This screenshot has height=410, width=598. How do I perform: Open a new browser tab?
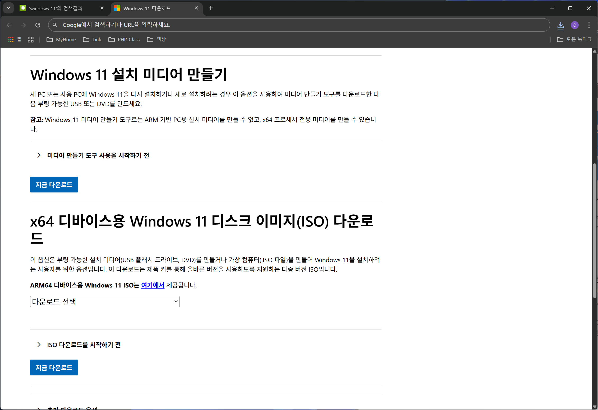tap(211, 8)
